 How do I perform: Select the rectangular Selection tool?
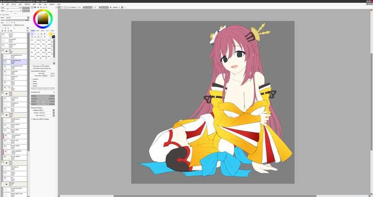pos(32,34)
